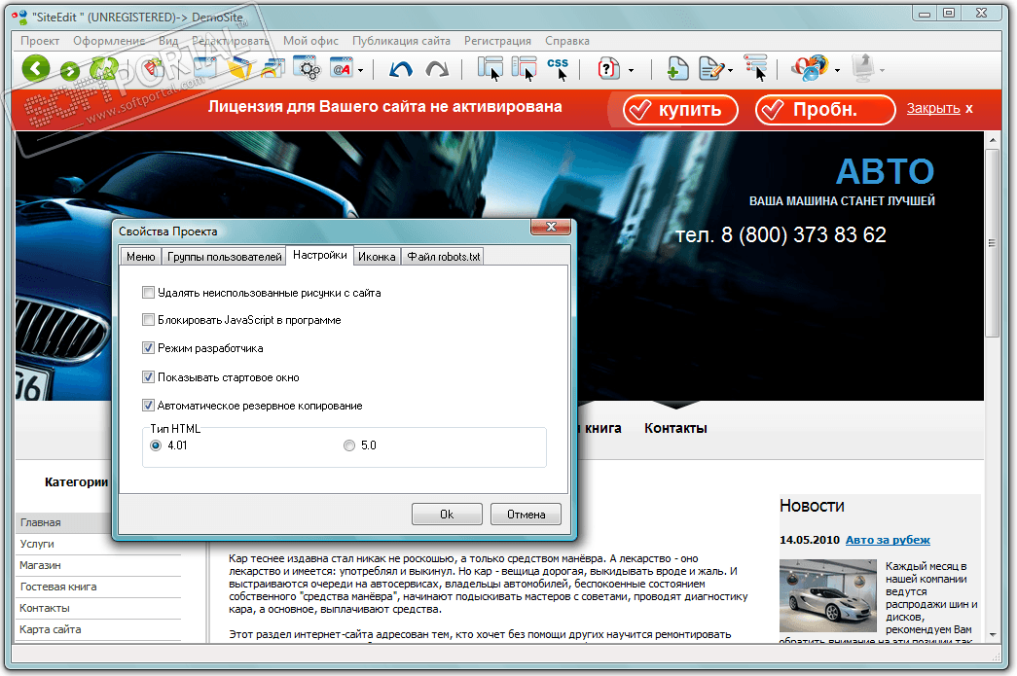Click 'Контакты' in site top navigation
The width and height of the screenshot is (1017, 676).
pos(675,428)
